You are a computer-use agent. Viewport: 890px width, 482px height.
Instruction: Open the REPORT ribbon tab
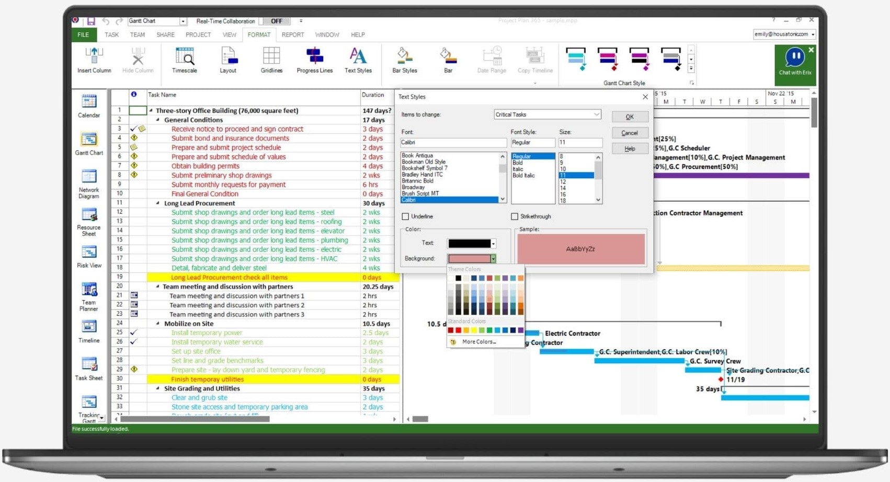[x=292, y=35]
